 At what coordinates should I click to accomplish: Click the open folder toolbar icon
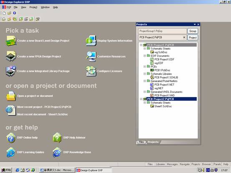click(x=9, y=13)
